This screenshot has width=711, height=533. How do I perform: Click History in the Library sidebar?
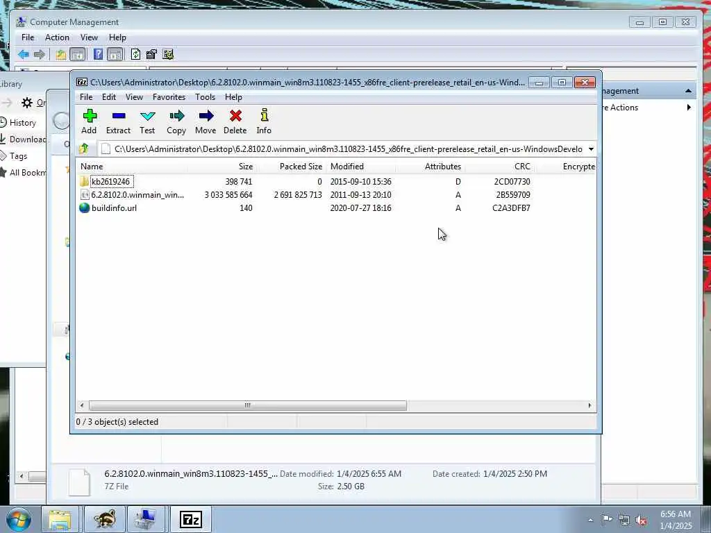(23, 122)
